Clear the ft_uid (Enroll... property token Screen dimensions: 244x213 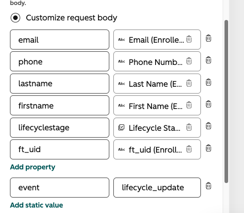coord(189,149)
